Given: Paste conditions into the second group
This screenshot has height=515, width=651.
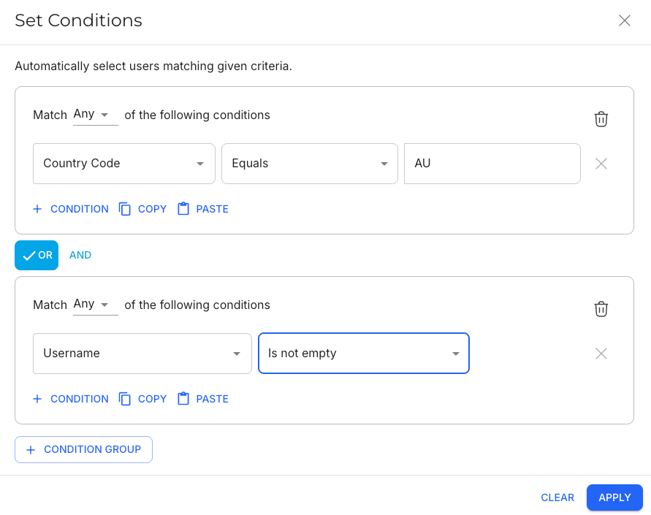Looking at the screenshot, I should pyautogui.click(x=203, y=399).
